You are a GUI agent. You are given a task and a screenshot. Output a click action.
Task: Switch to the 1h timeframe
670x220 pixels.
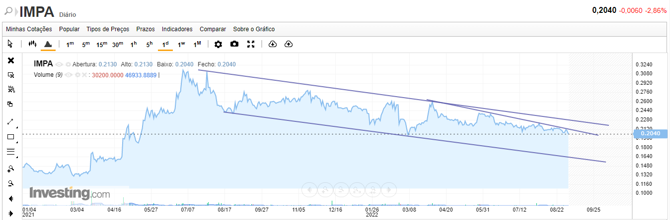point(134,44)
